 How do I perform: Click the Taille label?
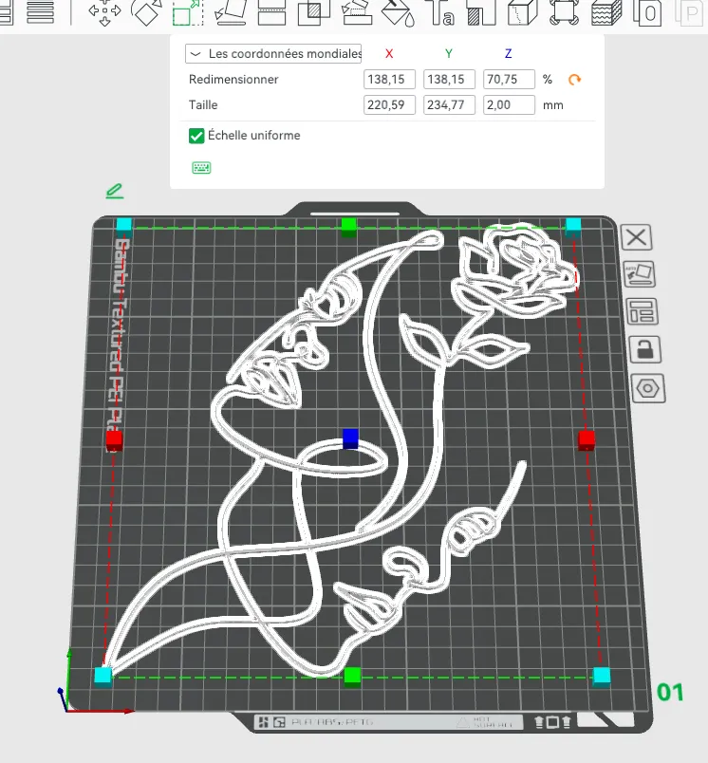point(203,105)
